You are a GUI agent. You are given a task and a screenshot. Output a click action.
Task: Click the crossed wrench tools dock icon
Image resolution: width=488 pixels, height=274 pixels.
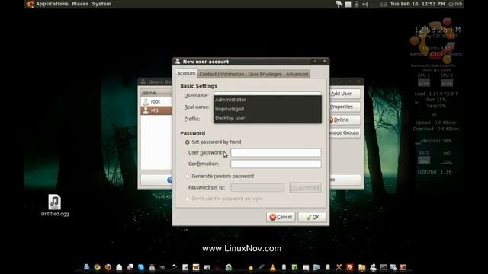click(339, 267)
